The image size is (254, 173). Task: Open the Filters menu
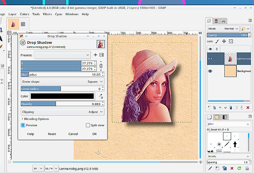coord(47,14)
